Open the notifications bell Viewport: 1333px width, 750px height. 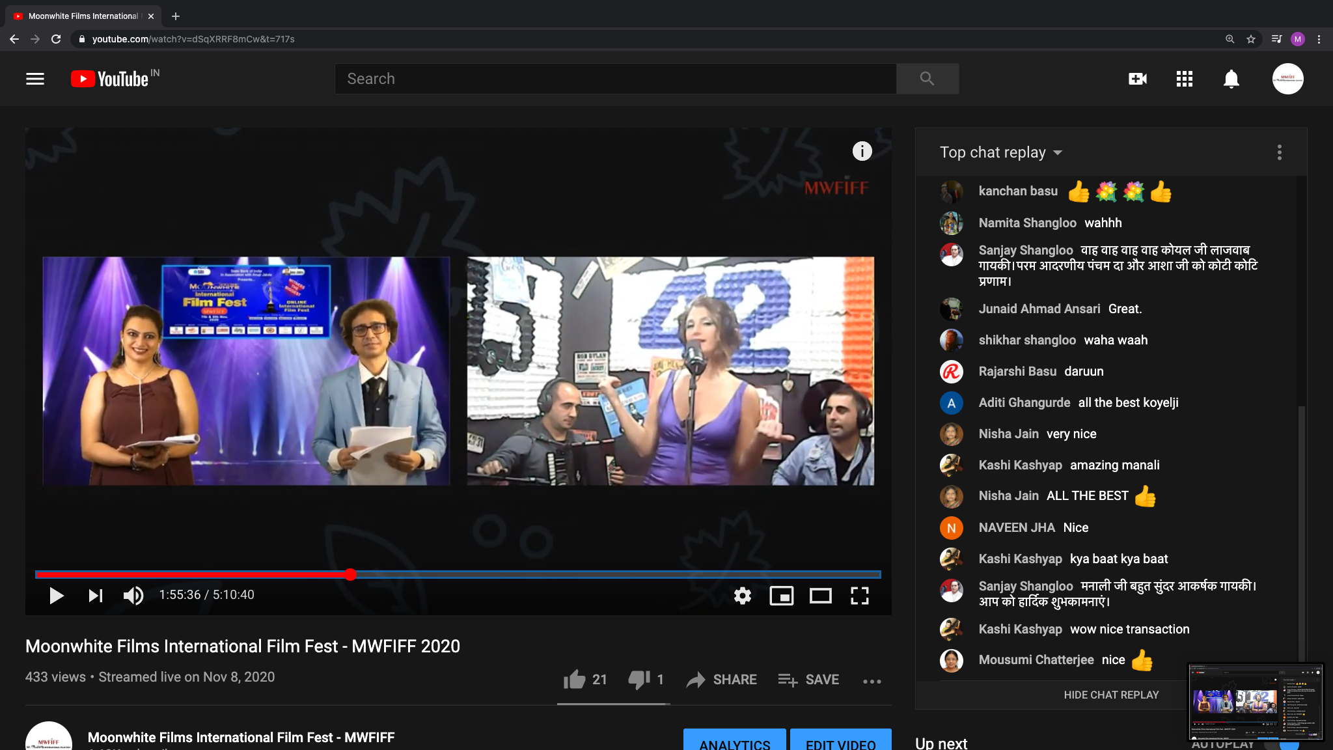point(1231,79)
